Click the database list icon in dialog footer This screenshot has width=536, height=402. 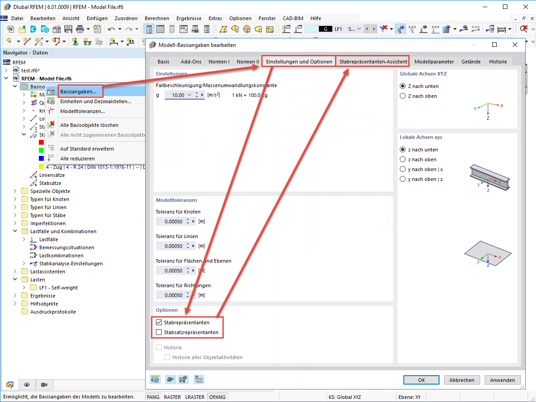[199, 380]
